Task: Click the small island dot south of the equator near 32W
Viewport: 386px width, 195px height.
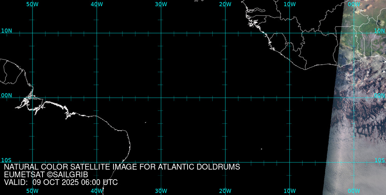Action: tap(146, 123)
